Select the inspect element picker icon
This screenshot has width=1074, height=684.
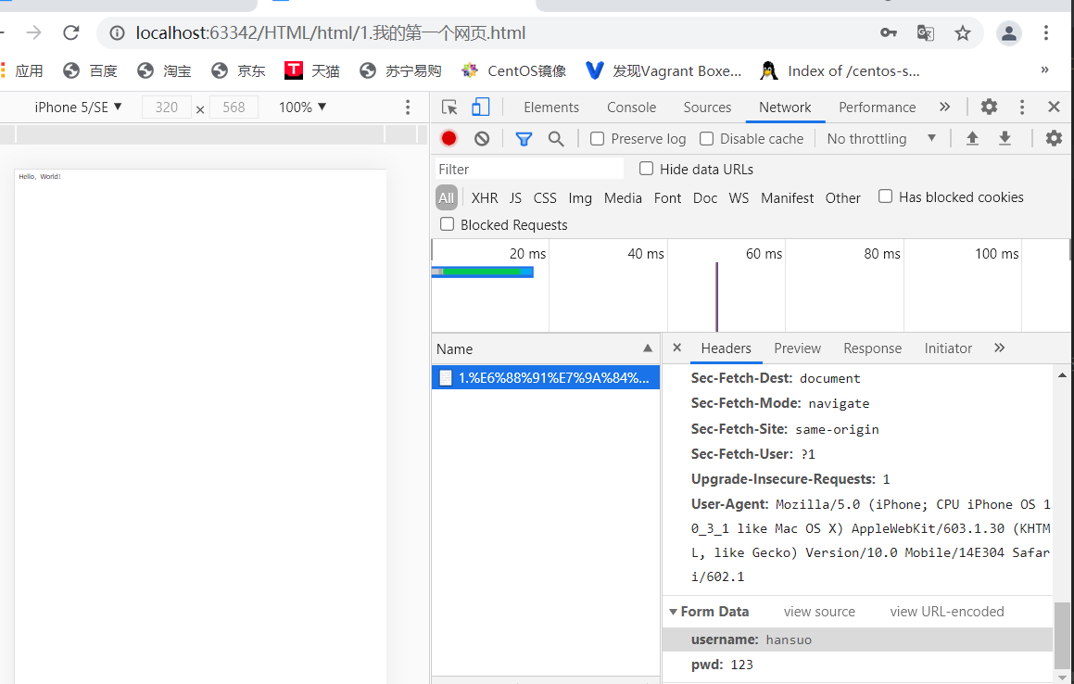449,107
